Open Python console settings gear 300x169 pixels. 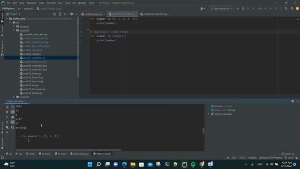pyautogui.click(x=292, y=101)
